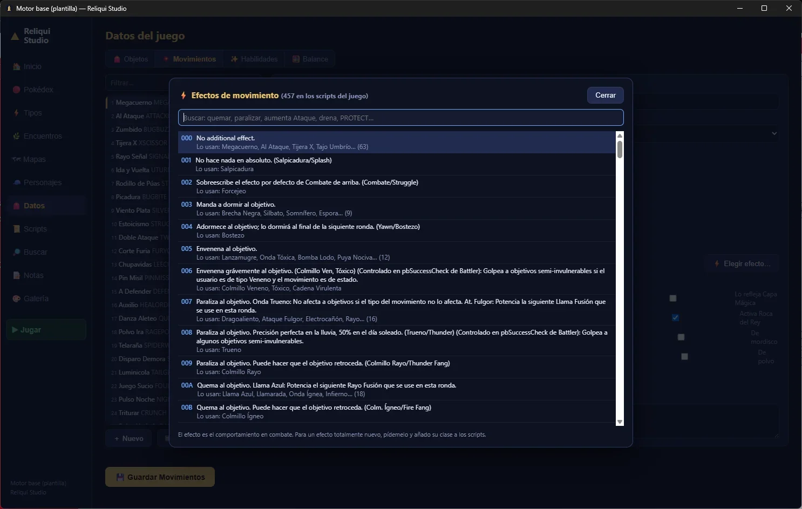Viewport: 802px width, 509px height.
Task: Select effect 005 Envenena al objetivo
Action: pyautogui.click(x=397, y=253)
